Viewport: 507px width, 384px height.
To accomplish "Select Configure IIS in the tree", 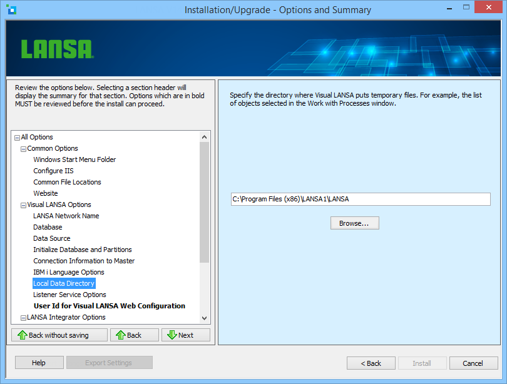I will click(x=53, y=171).
